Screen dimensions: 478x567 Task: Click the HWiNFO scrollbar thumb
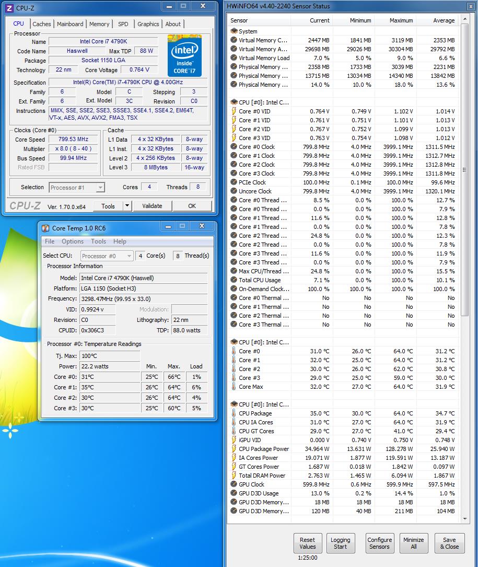pos(464,170)
